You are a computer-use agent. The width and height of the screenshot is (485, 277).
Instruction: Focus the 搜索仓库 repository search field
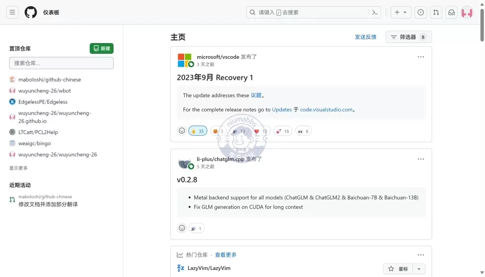click(61, 63)
